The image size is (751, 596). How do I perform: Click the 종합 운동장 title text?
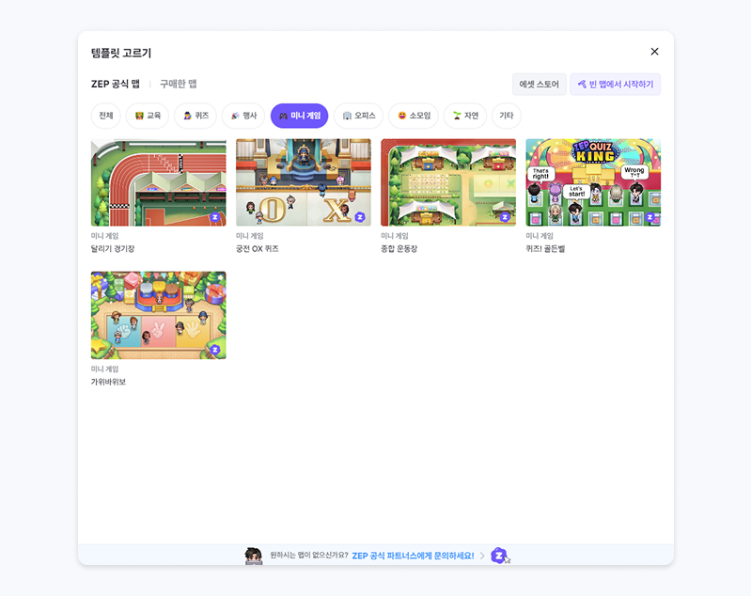coord(399,249)
